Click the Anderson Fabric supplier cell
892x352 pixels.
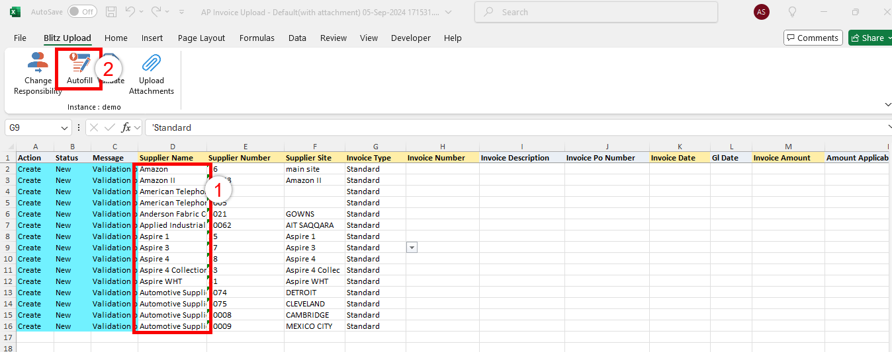coord(172,214)
